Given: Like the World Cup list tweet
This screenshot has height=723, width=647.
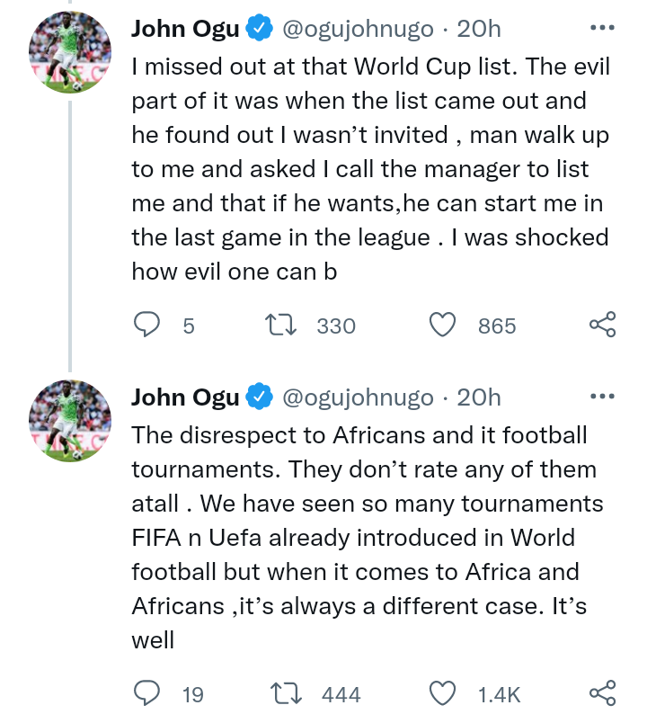Looking at the screenshot, I should (x=443, y=325).
